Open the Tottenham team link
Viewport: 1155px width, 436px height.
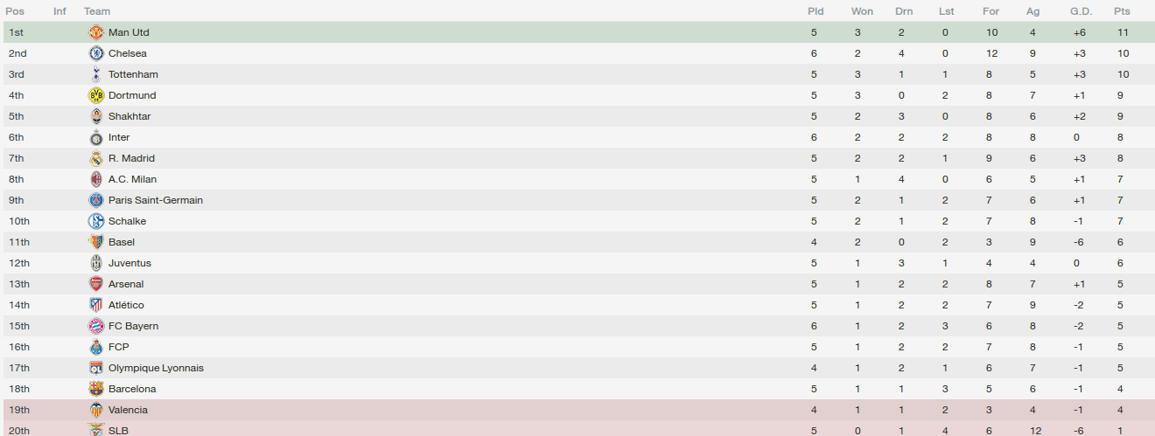(x=133, y=74)
